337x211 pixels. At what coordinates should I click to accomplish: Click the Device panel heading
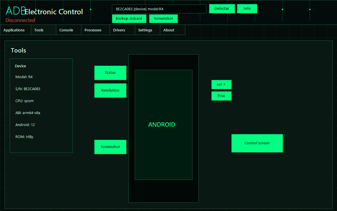(20, 66)
